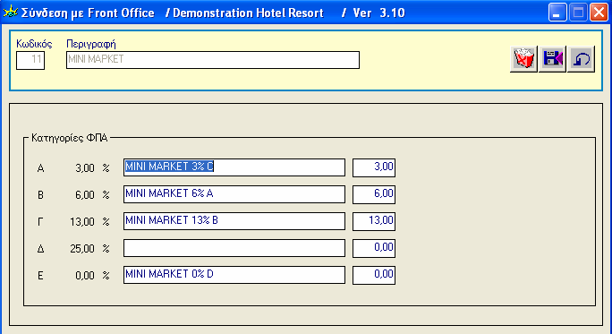612x334 pixels.
Task: Click the app icon in title bar
Action: click(10, 13)
